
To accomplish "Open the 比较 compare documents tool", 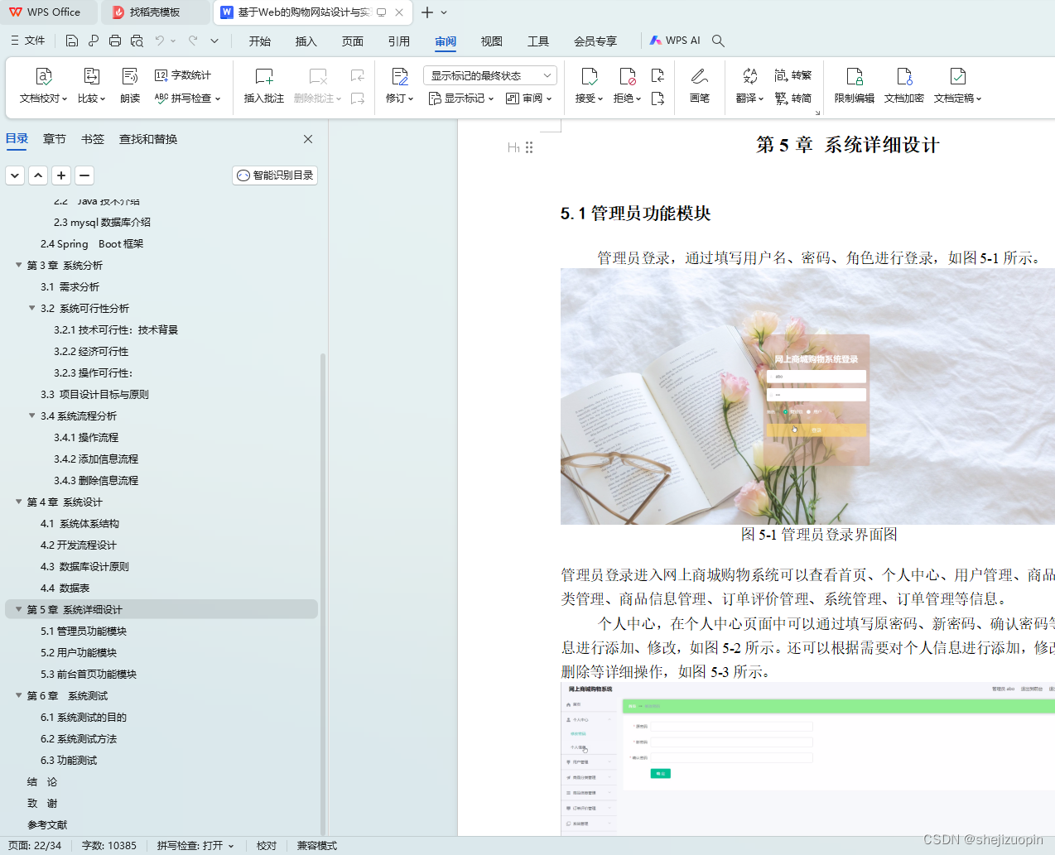I will coord(91,86).
